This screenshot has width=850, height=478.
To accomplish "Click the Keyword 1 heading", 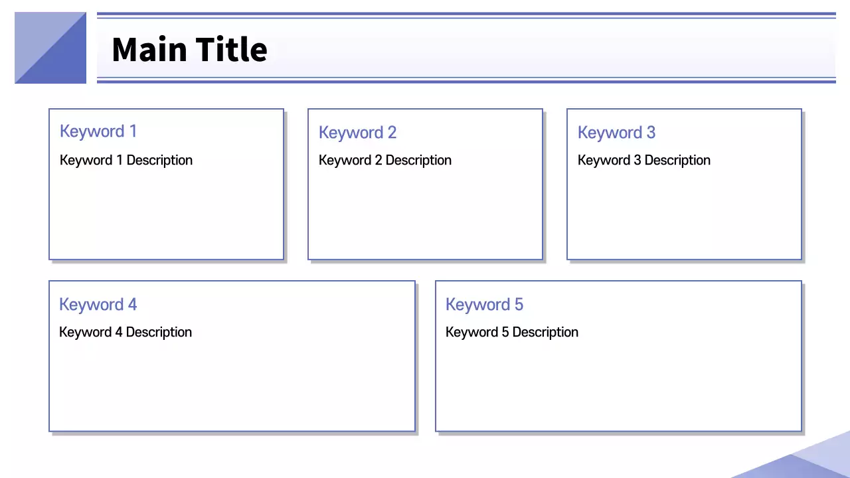I will click(98, 131).
